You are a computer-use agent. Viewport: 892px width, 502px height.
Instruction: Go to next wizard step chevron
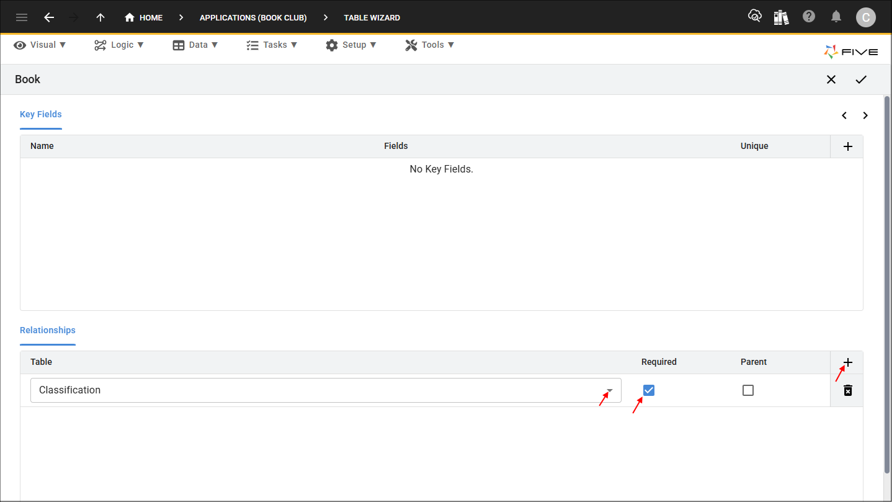(x=865, y=115)
